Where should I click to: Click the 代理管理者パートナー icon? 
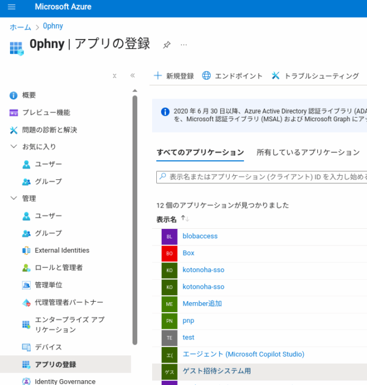(26, 303)
